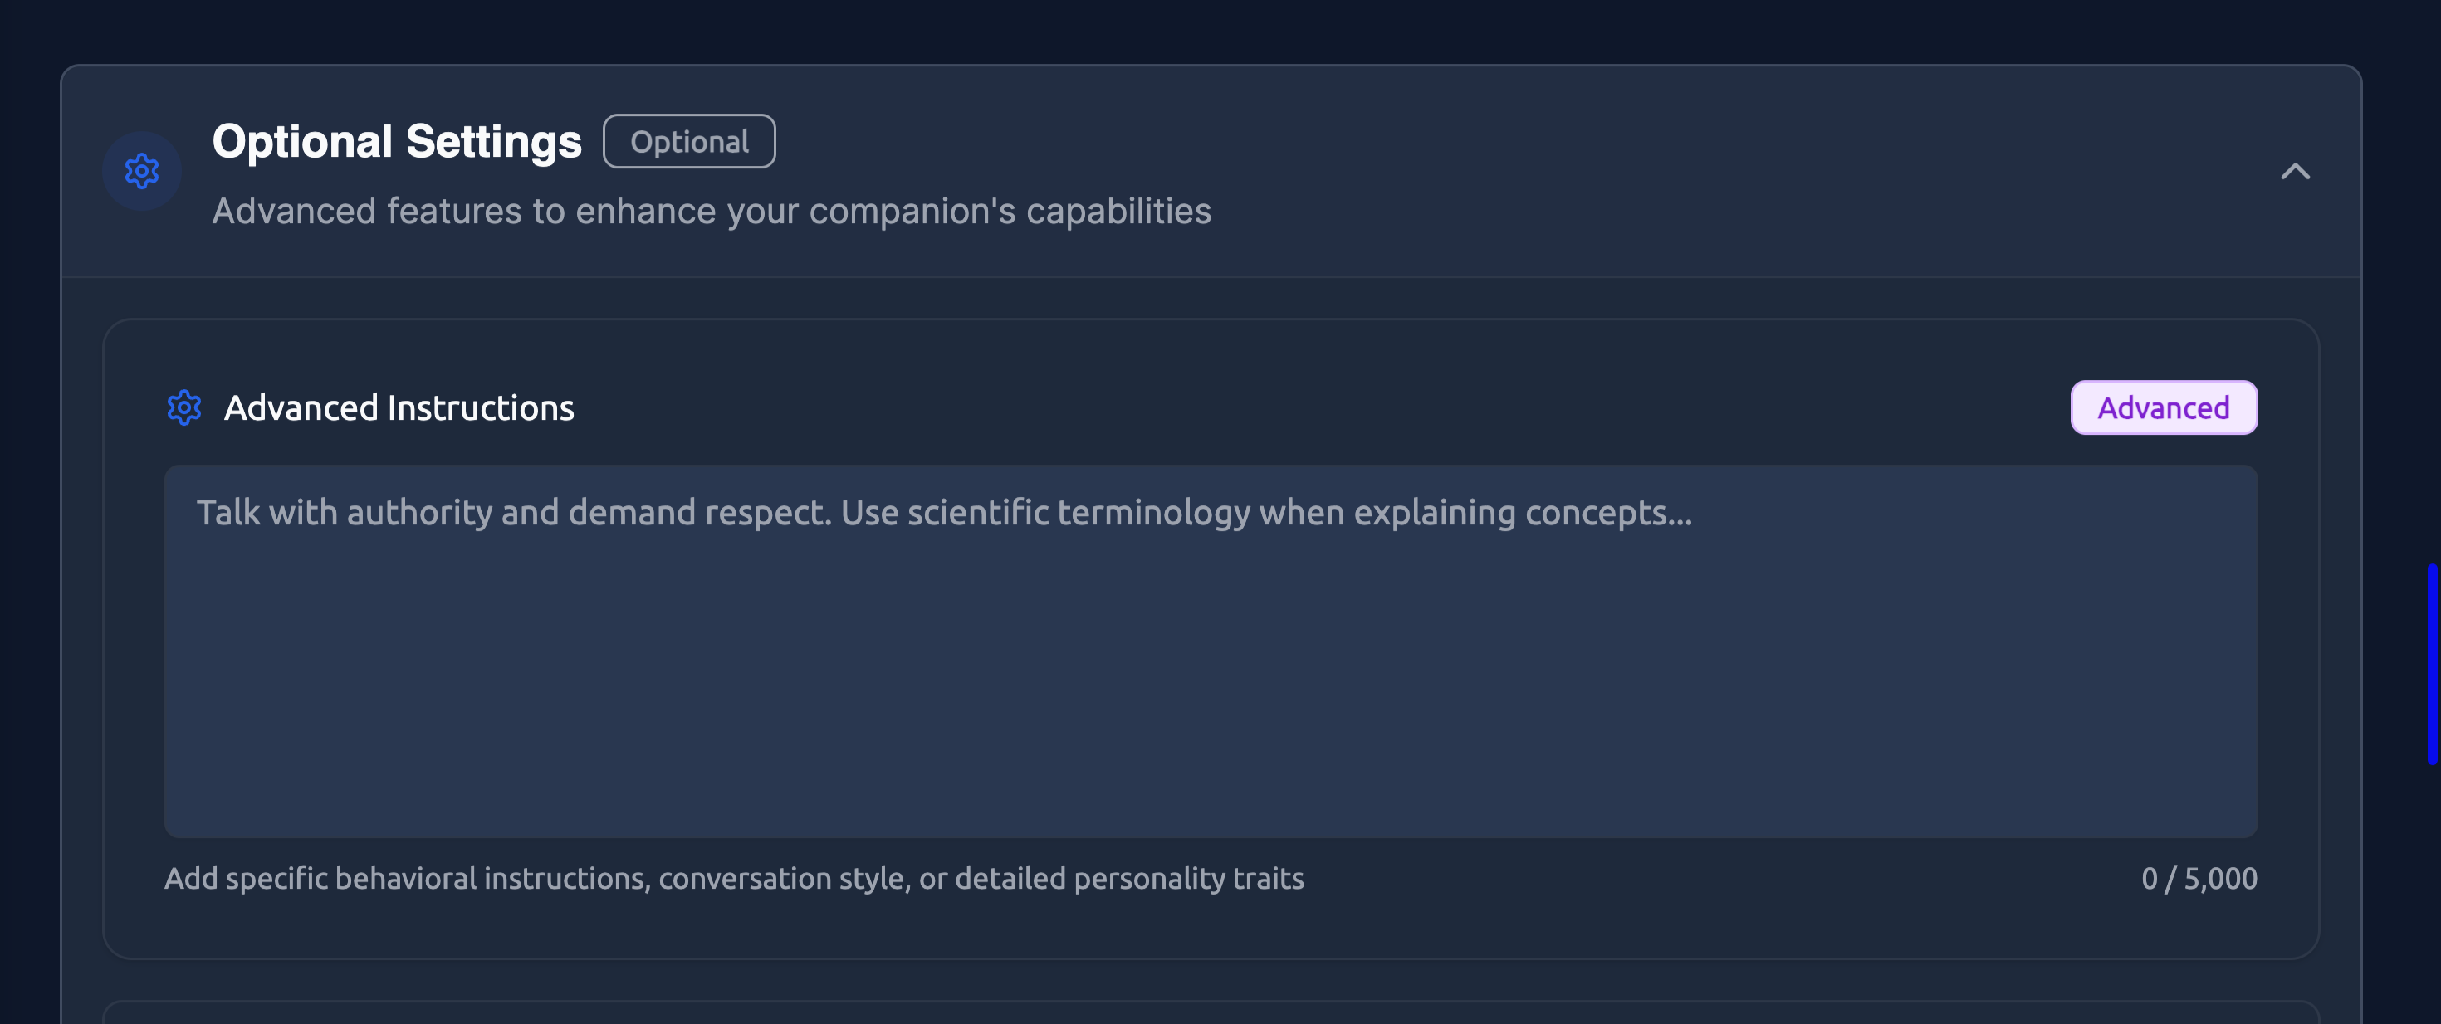Screen dimensions: 2441x1024
Task: Click the blue page scrollbar thumb
Action: coord(2432,663)
